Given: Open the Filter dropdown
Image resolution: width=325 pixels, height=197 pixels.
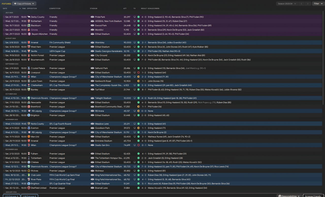Looking at the screenshot, I should (318, 4).
